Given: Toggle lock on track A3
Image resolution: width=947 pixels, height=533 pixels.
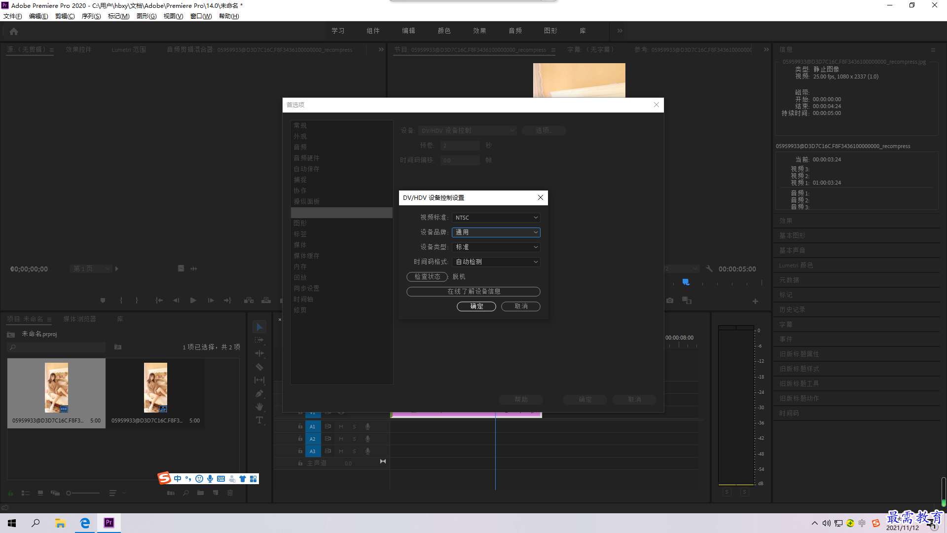Looking at the screenshot, I should 300,451.
